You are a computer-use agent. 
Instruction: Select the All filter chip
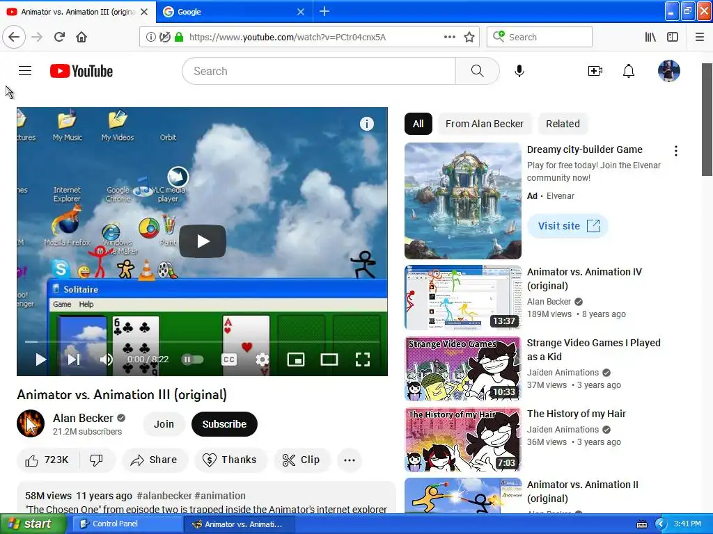(418, 124)
